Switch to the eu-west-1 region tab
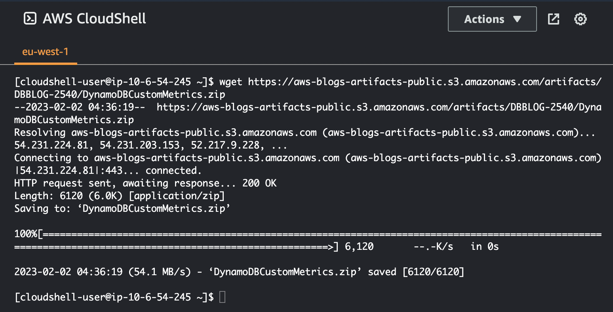 pos(46,51)
